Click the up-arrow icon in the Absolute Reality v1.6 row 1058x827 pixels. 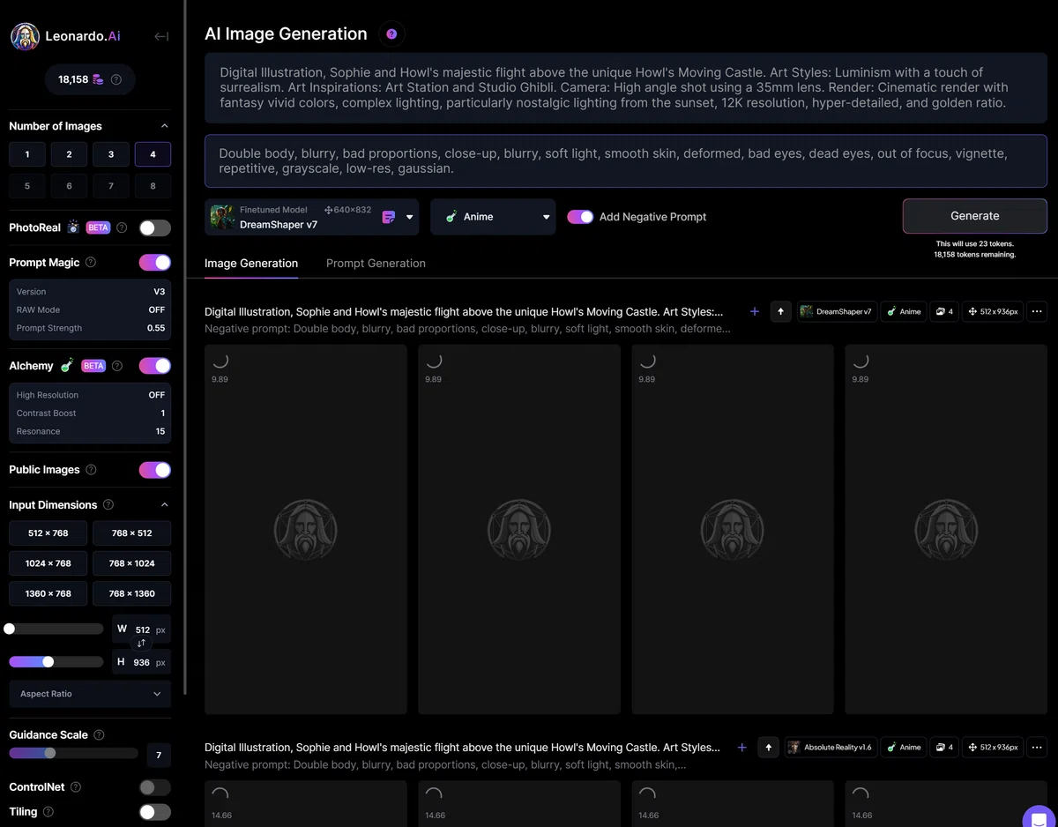click(768, 747)
